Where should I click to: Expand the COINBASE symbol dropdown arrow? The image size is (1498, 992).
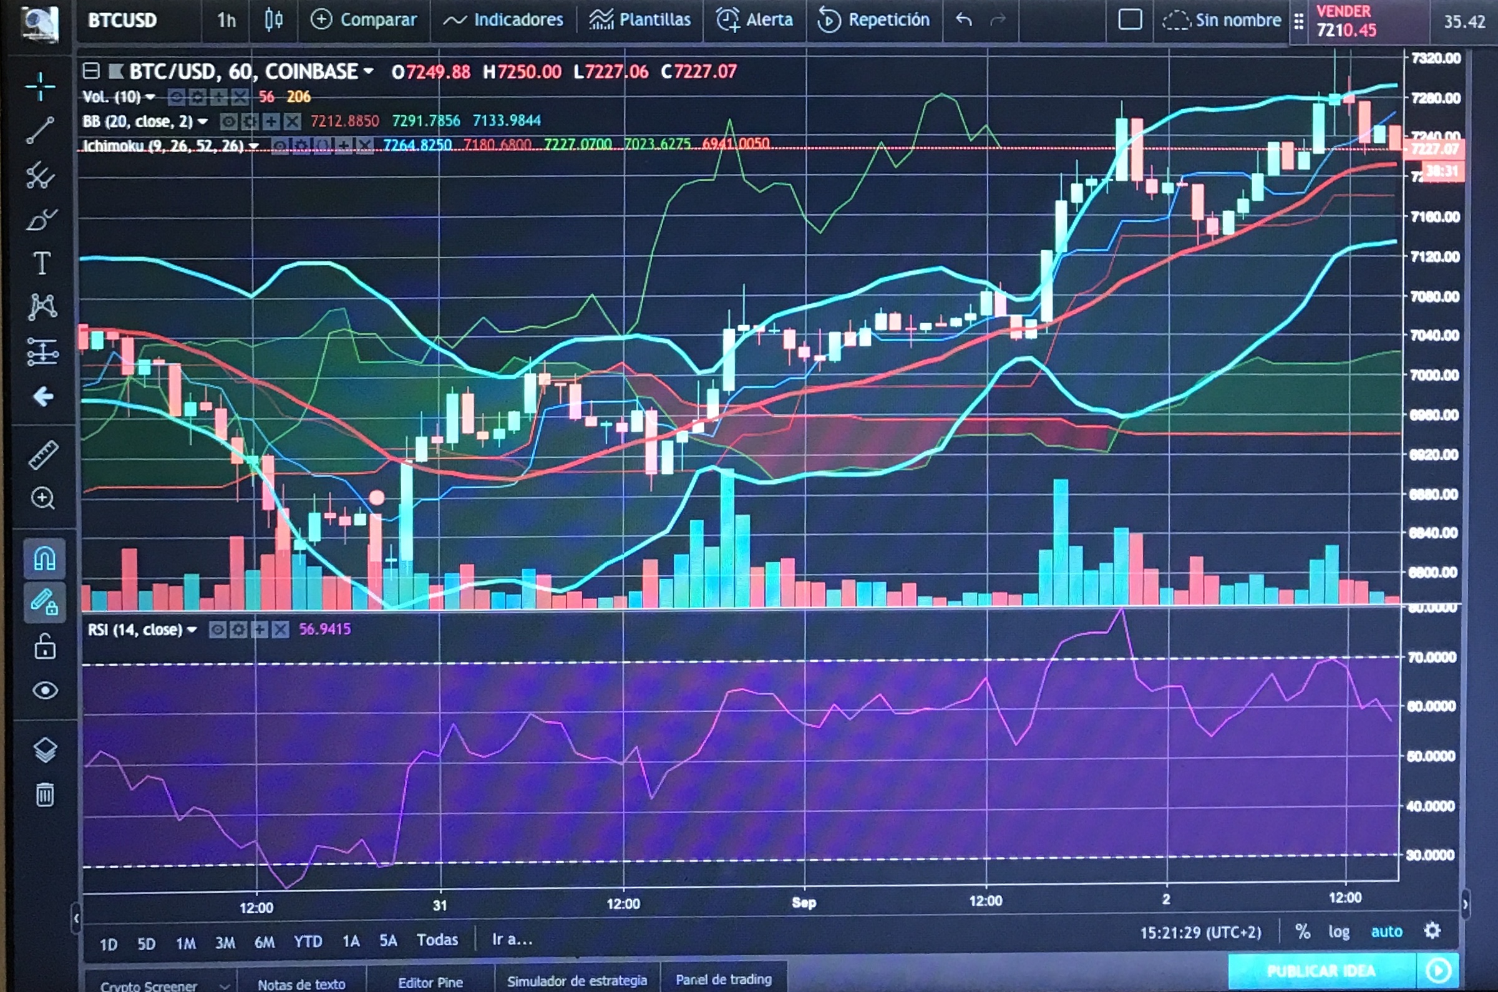(368, 72)
